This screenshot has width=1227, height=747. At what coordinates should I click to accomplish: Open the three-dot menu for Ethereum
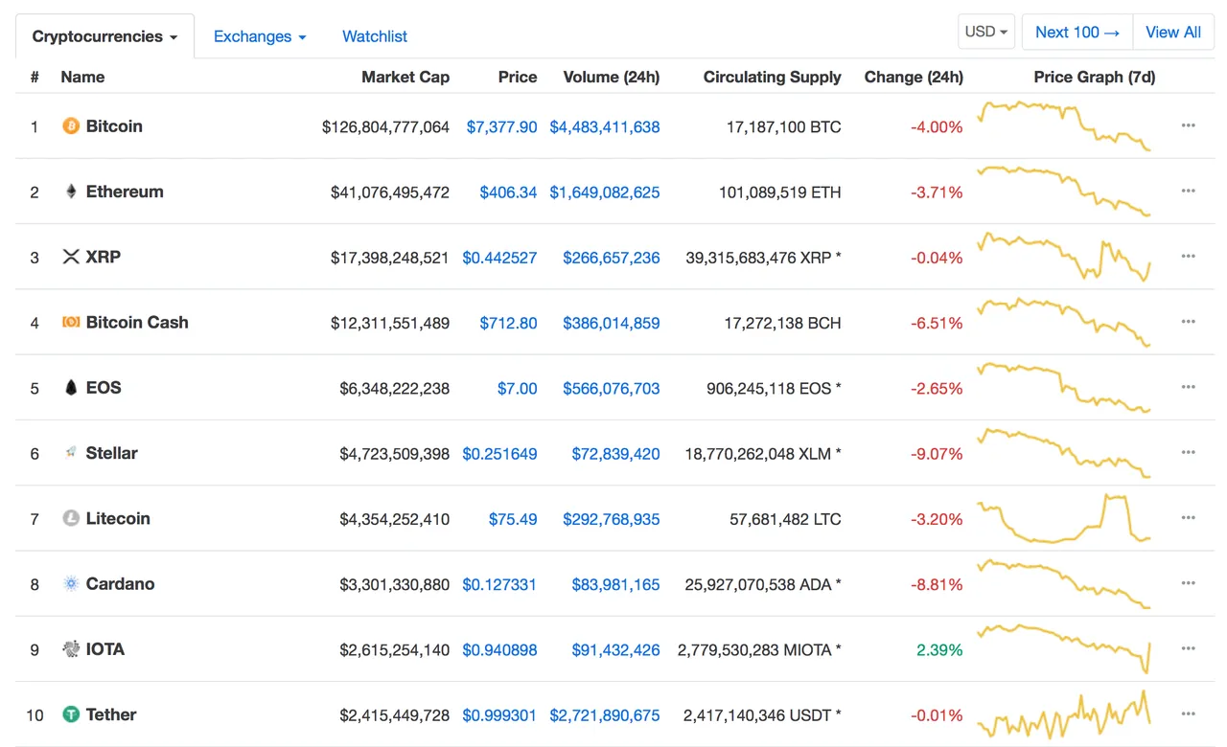pyautogui.click(x=1189, y=191)
